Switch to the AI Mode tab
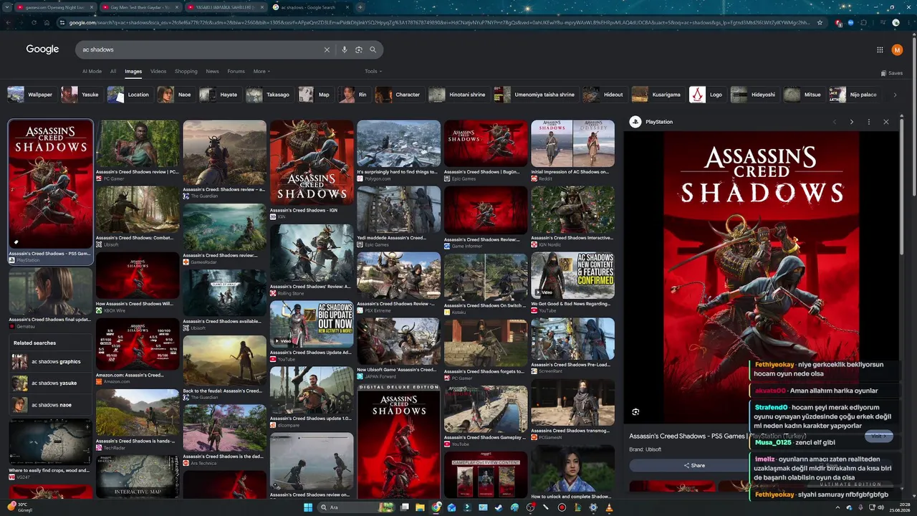The image size is (917, 516). click(x=92, y=71)
